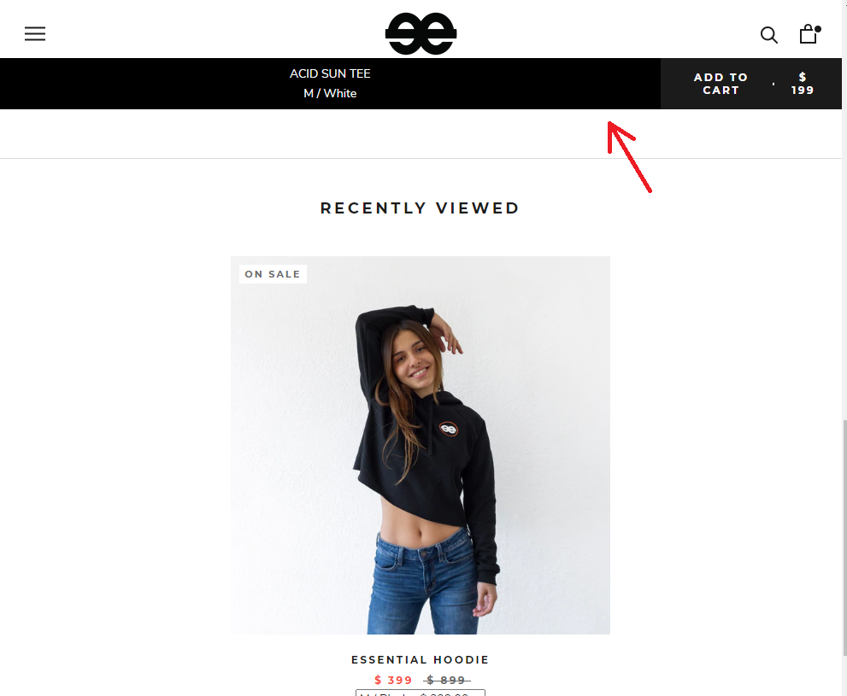Click the crossed-out $ 899 price

coord(447,680)
